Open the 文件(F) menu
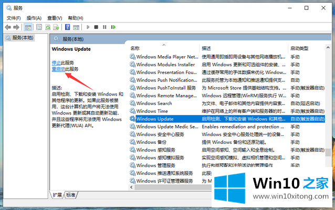This screenshot has height=210, width=335. pyautogui.click(x=14, y=18)
